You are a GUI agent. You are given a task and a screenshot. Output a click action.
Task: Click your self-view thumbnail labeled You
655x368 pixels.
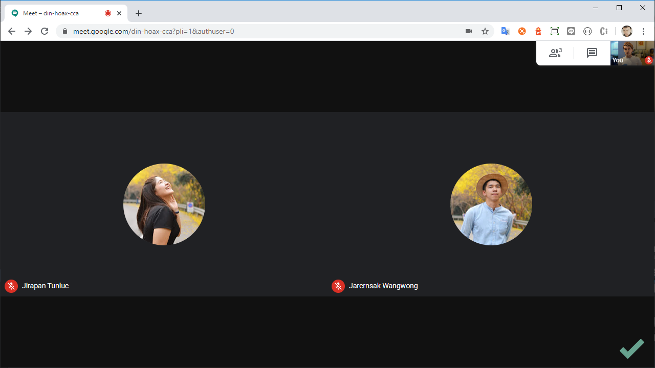[x=632, y=53]
